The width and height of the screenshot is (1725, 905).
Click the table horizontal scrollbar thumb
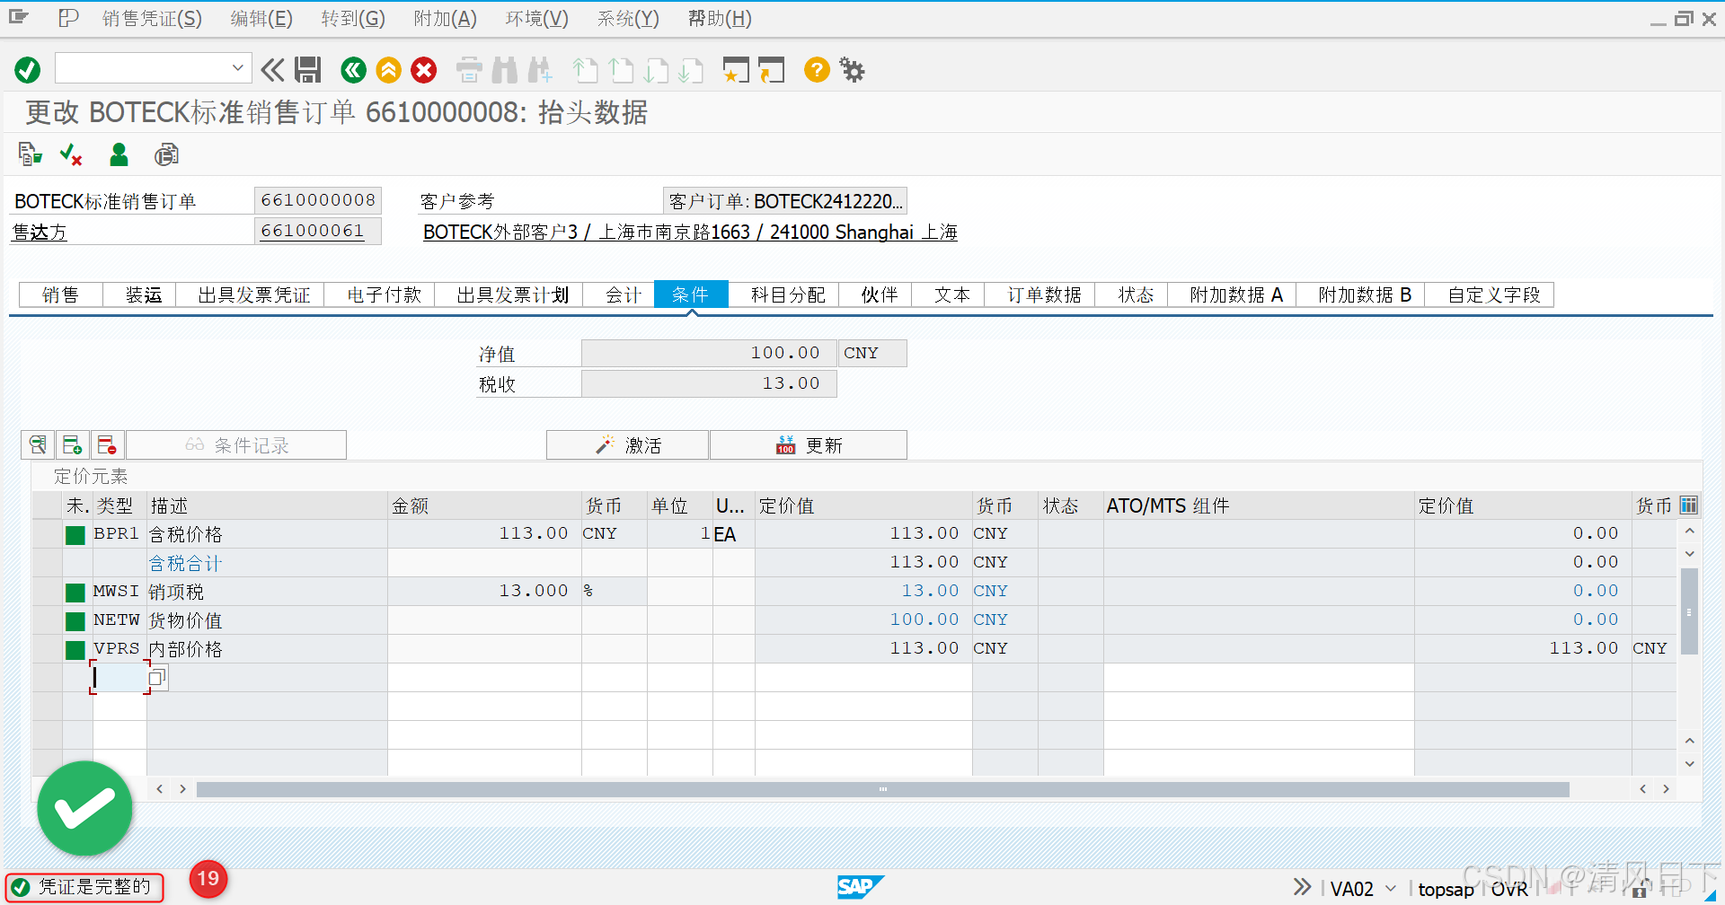(882, 789)
